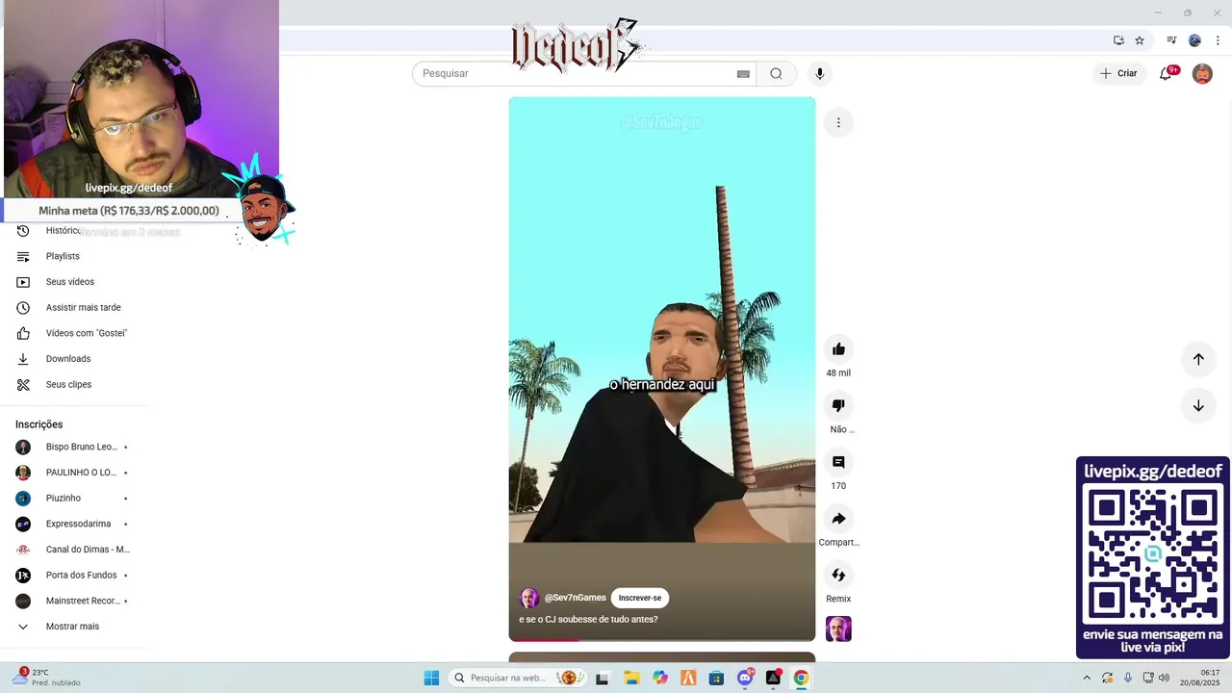Open the @Sev7nGames channel link
1232x693 pixels.
pos(576,598)
